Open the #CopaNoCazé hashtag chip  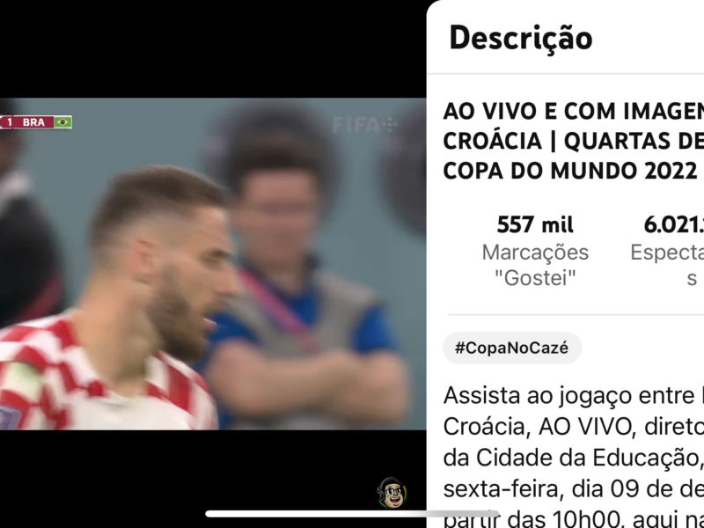coord(512,348)
